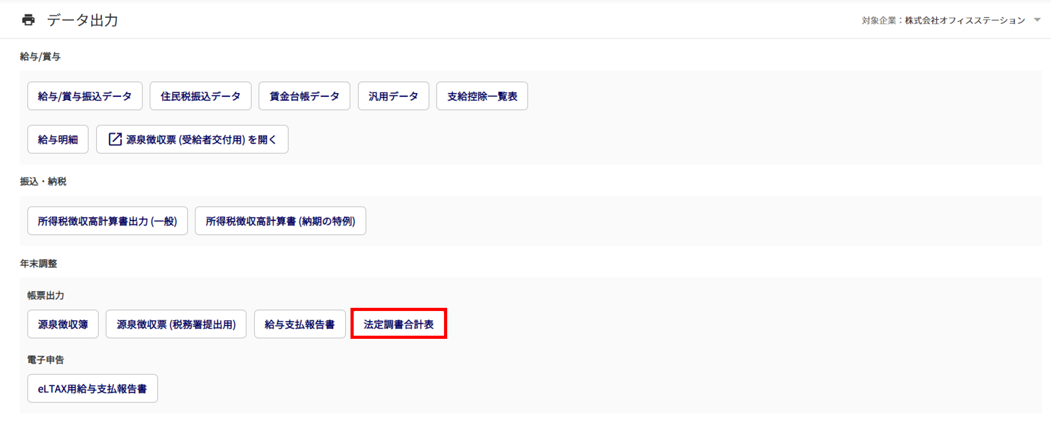Open 所得税徴収高計算書出力 (一般)
Screen dimensions: 1051x446
click(107, 221)
